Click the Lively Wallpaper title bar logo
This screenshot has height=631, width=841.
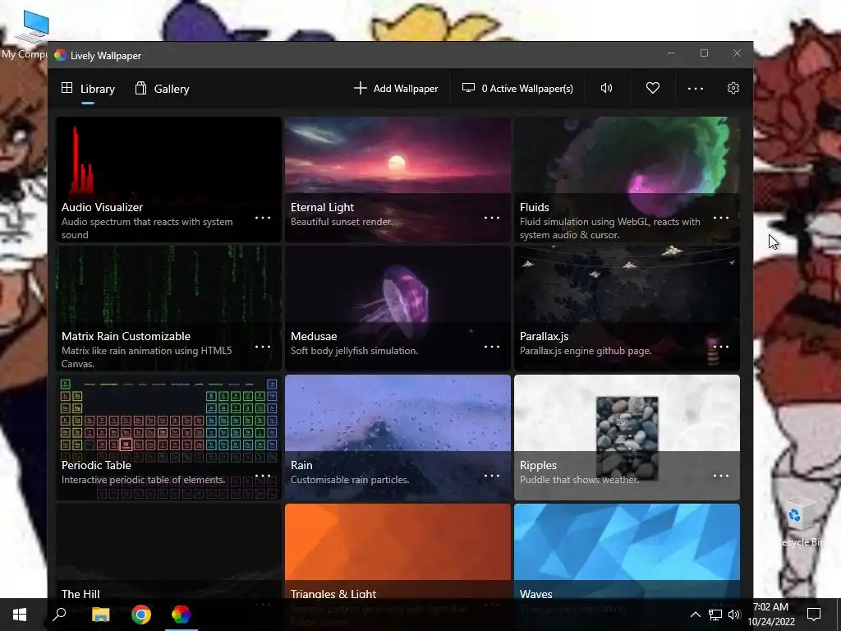tap(60, 55)
